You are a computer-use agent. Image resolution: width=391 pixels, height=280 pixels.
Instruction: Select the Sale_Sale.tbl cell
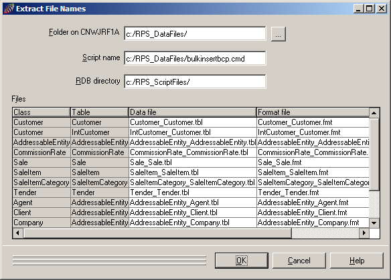(193, 162)
